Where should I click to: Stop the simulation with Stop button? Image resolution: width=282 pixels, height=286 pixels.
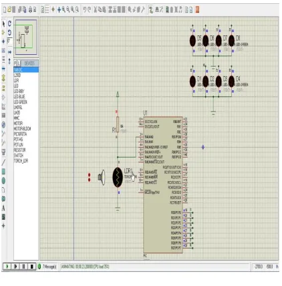click(x=31, y=267)
